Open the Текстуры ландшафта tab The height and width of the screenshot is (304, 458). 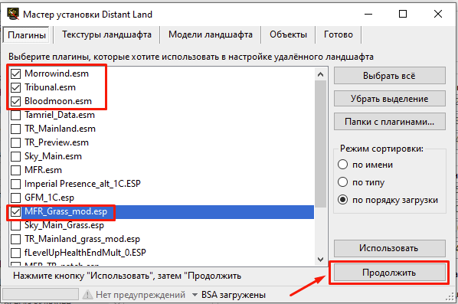(106, 34)
